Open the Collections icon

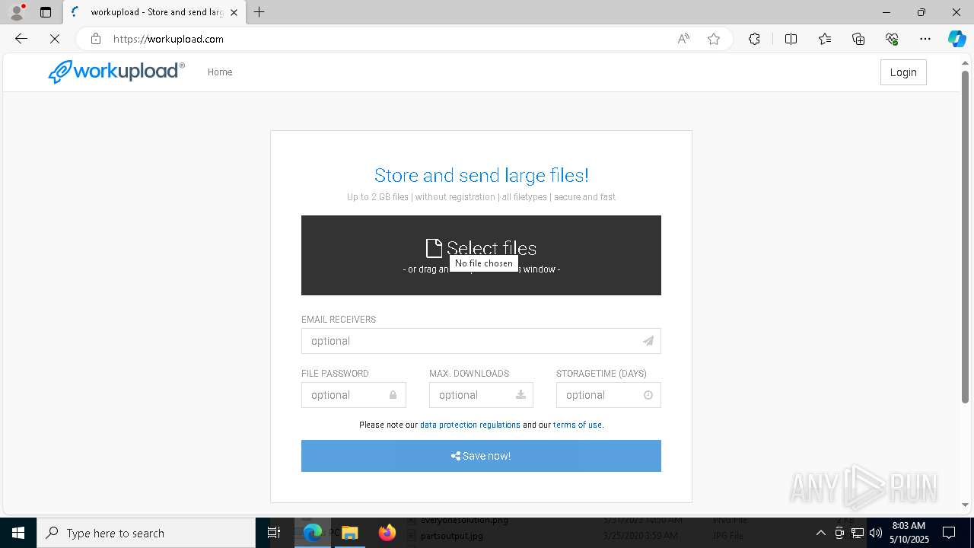858,39
